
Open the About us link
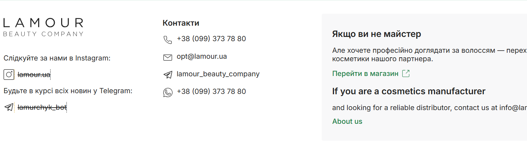(347, 121)
